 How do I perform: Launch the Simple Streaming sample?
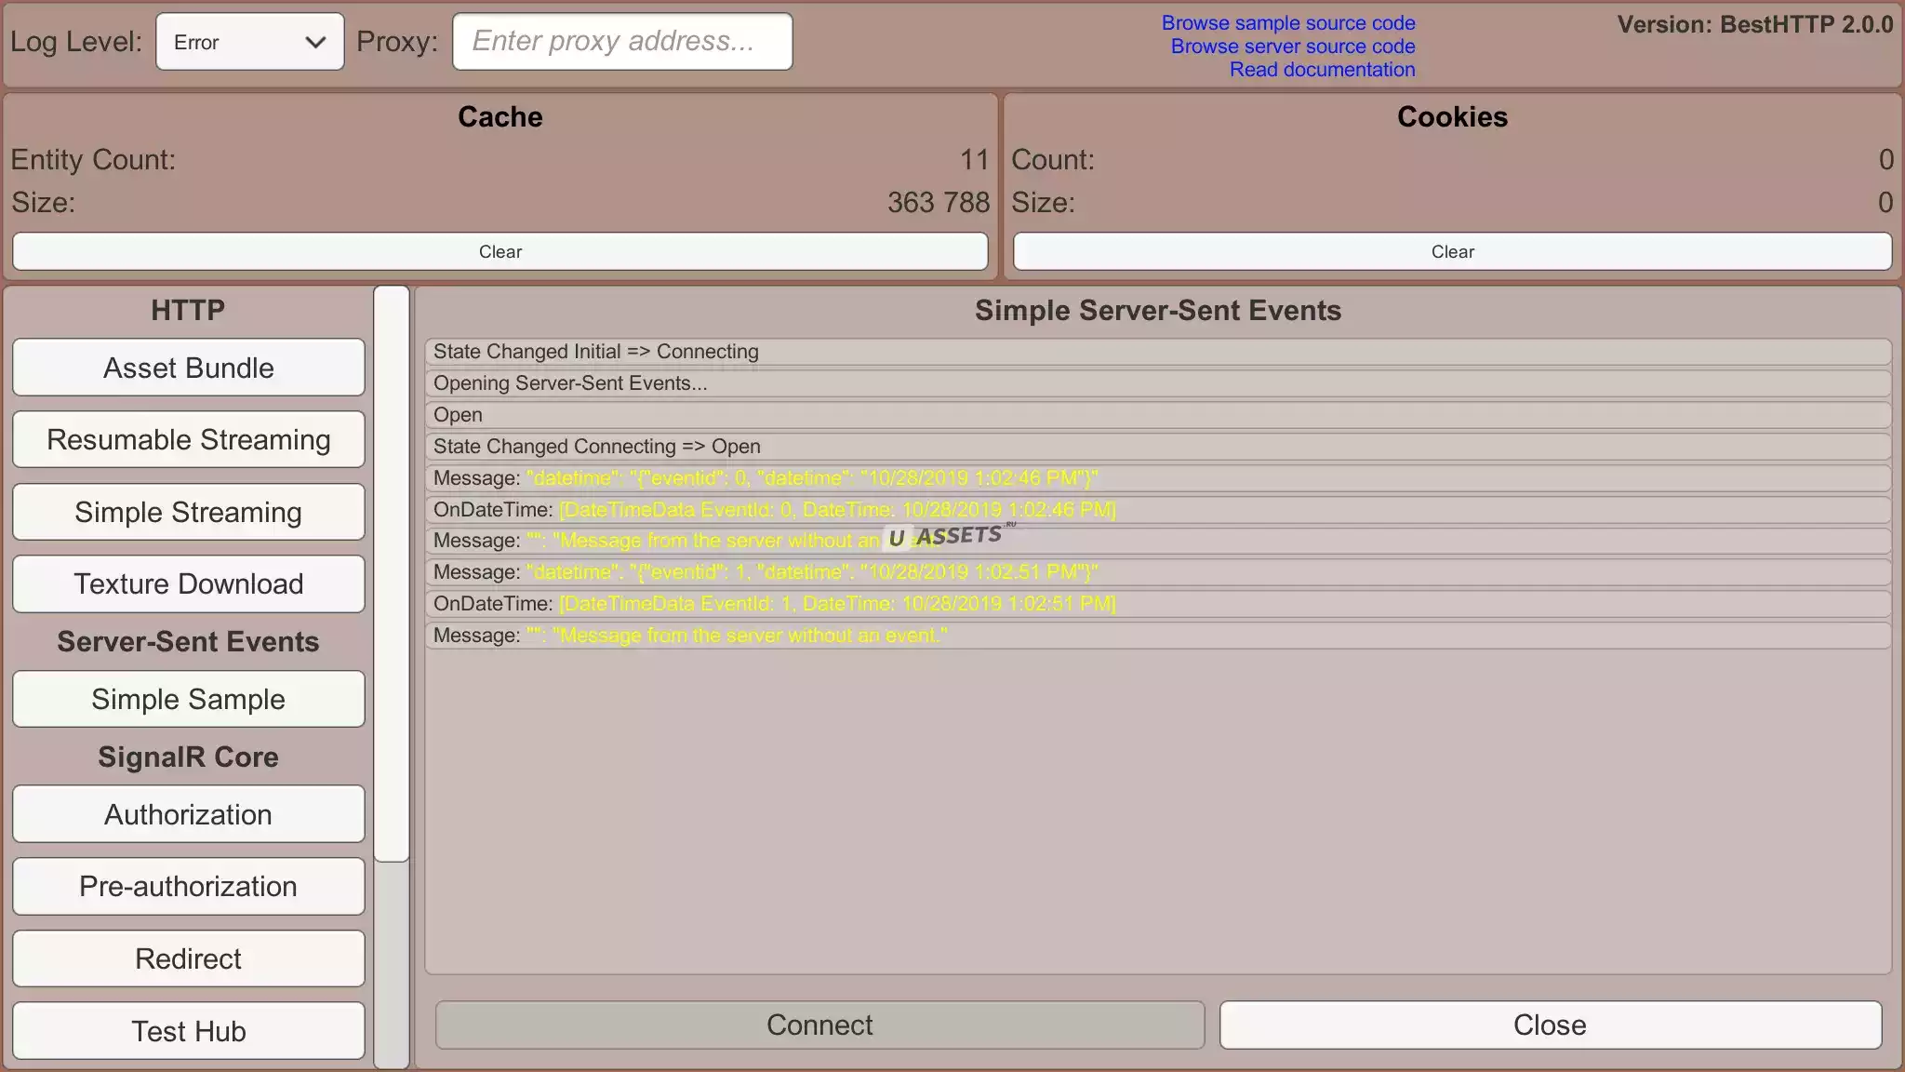(188, 512)
